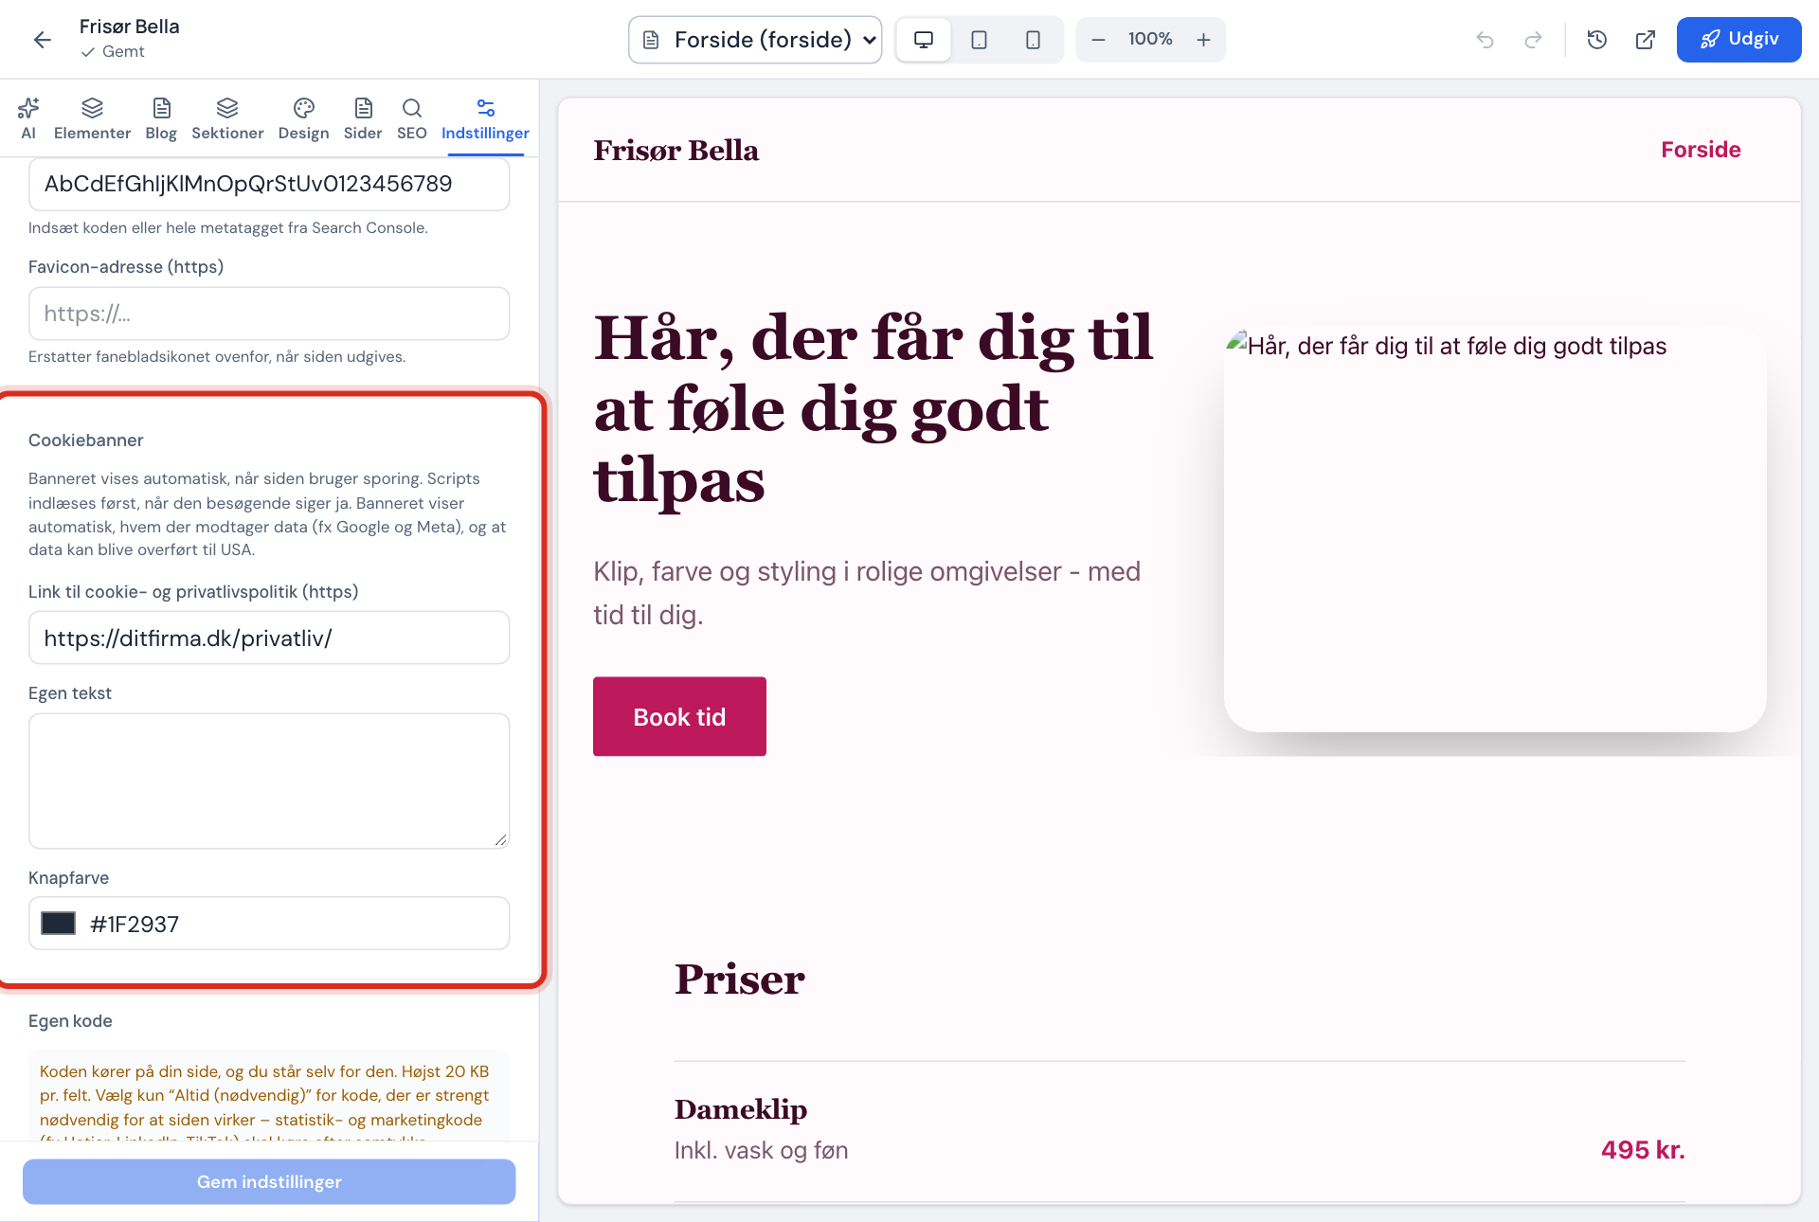Open the Sektioner tab
Image resolution: width=1819 pixels, height=1222 pixels.
tap(227, 118)
